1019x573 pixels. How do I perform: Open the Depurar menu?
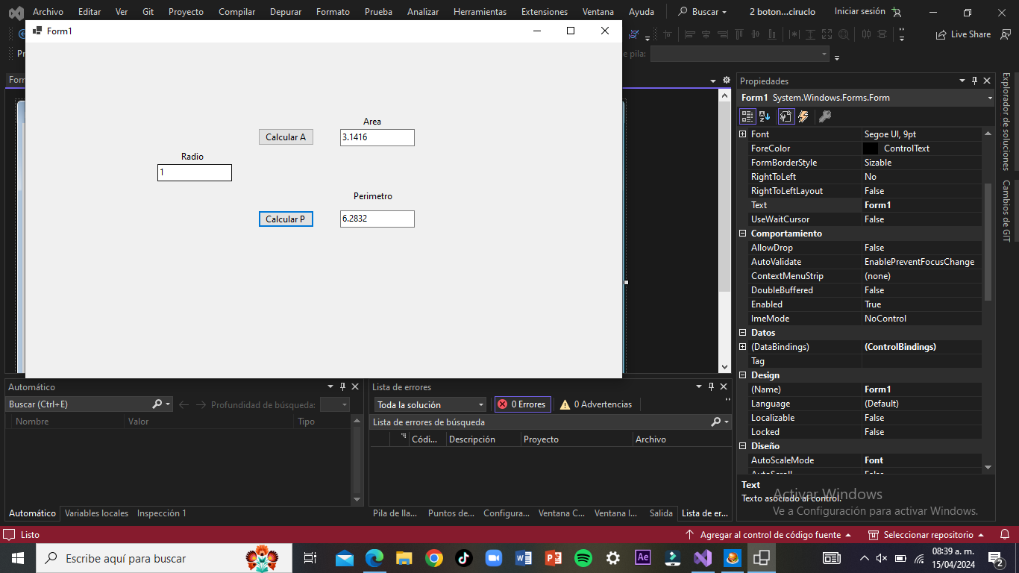tap(286, 12)
